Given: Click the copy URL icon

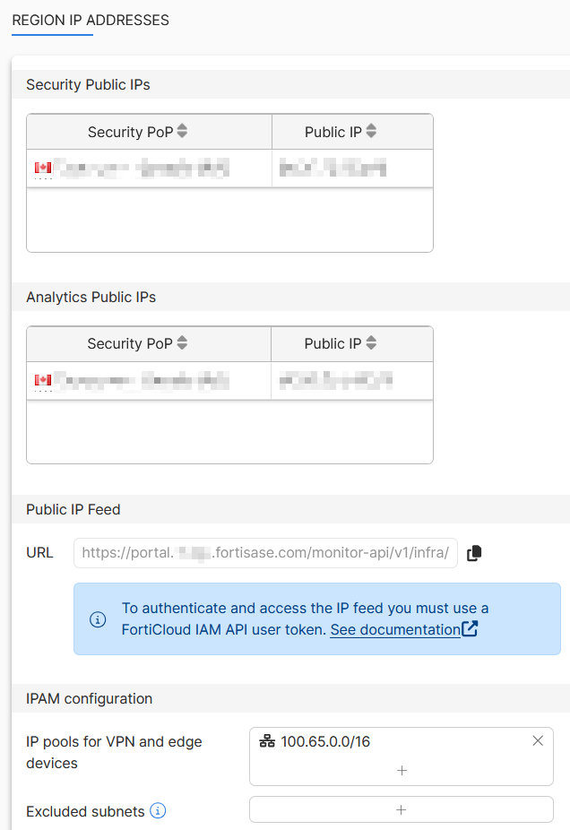Looking at the screenshot, I should 474,553.
